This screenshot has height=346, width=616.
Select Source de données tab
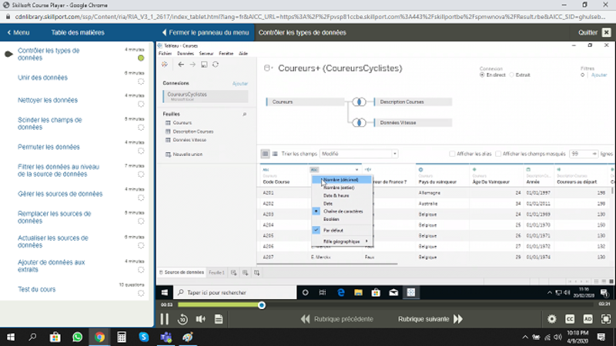click(182, 272)
